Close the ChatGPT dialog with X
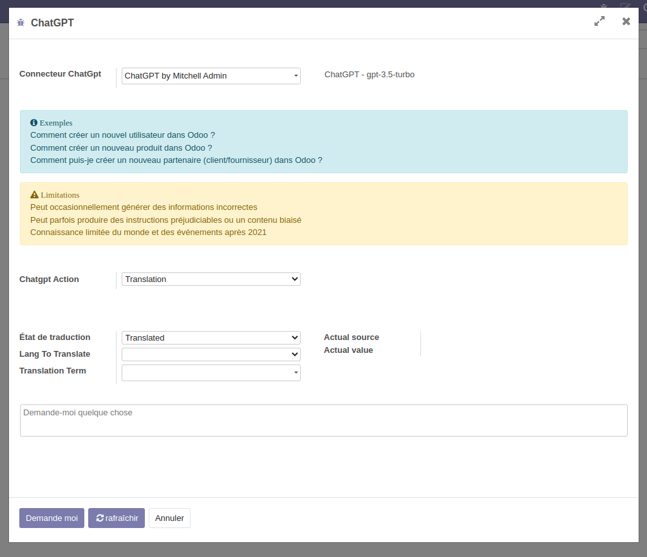 pos(626,21)
